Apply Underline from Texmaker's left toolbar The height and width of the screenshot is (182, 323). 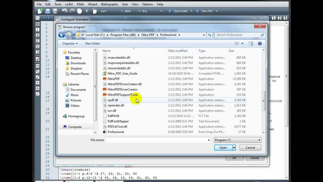coord(38,35)
